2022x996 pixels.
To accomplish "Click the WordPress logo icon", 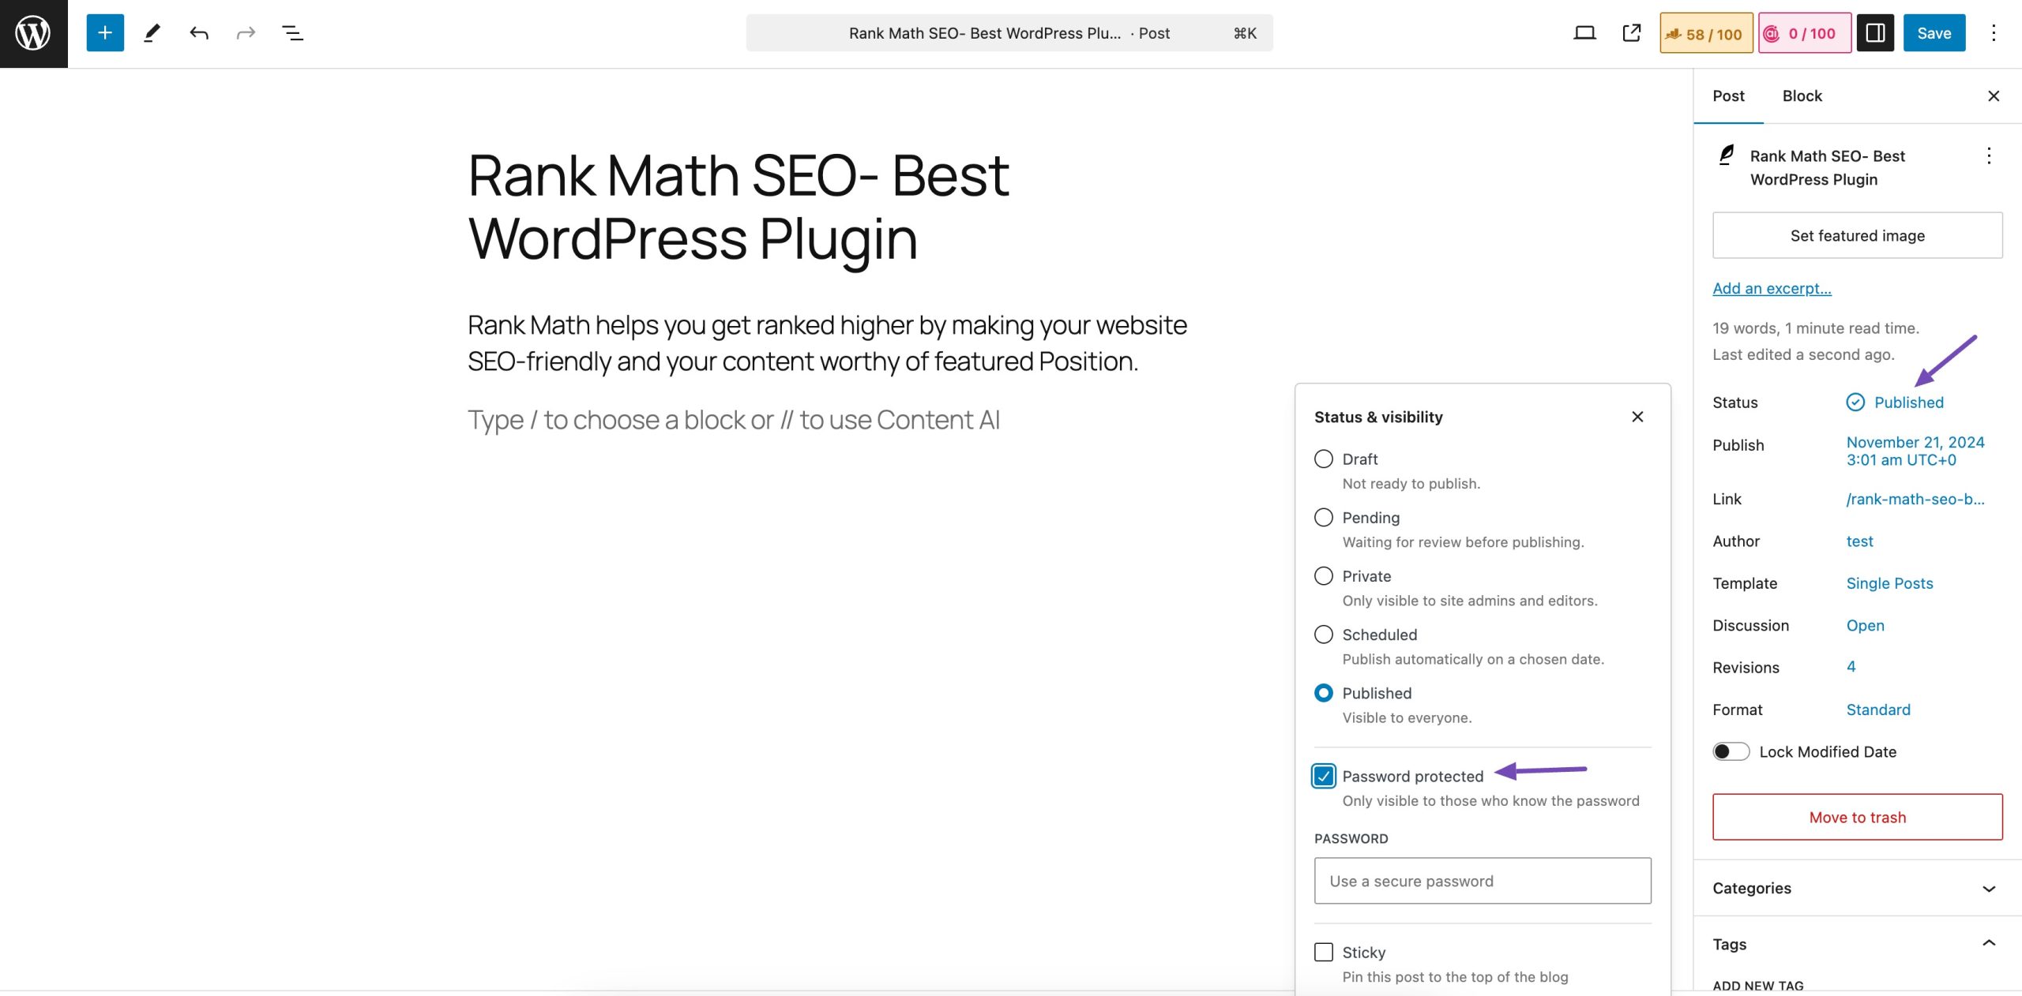I will coord(33,33).
